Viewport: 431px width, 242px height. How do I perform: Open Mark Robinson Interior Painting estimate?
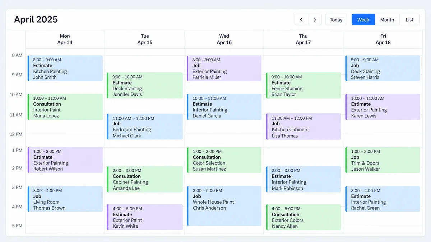[x=303, y=179]
